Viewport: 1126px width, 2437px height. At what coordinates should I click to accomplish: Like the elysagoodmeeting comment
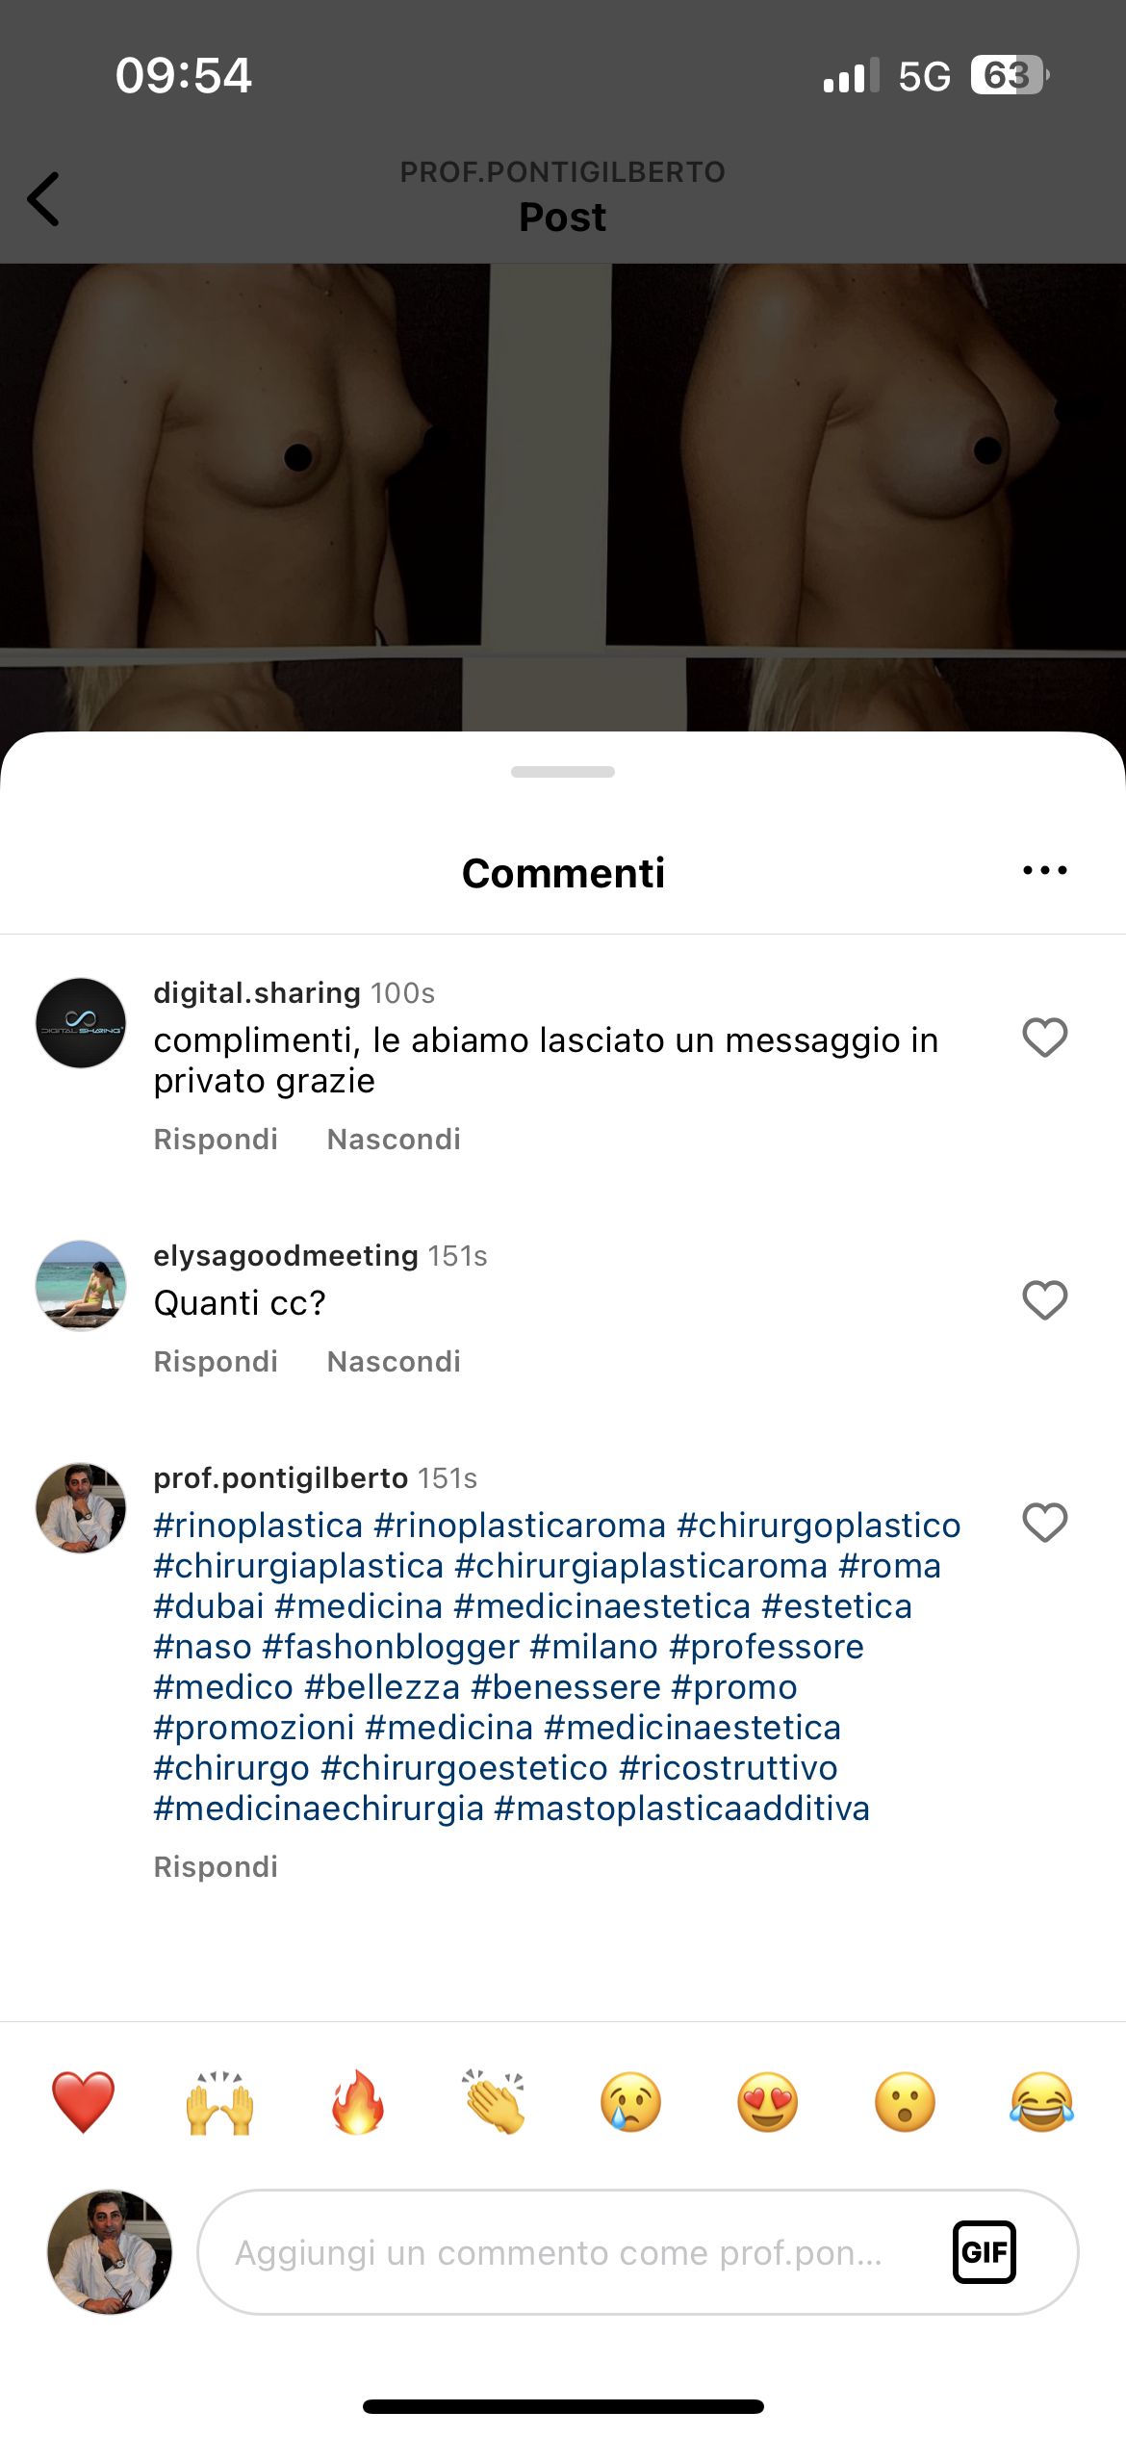click(1044, 1300)
